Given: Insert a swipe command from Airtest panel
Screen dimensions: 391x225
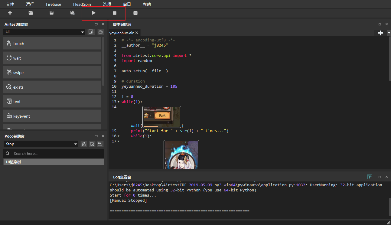Looking at the screenshot, I should point(52,73).
